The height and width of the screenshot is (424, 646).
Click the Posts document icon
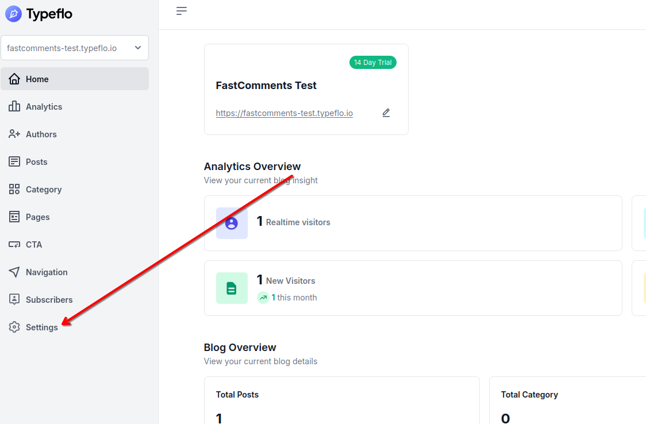[14, 161]
